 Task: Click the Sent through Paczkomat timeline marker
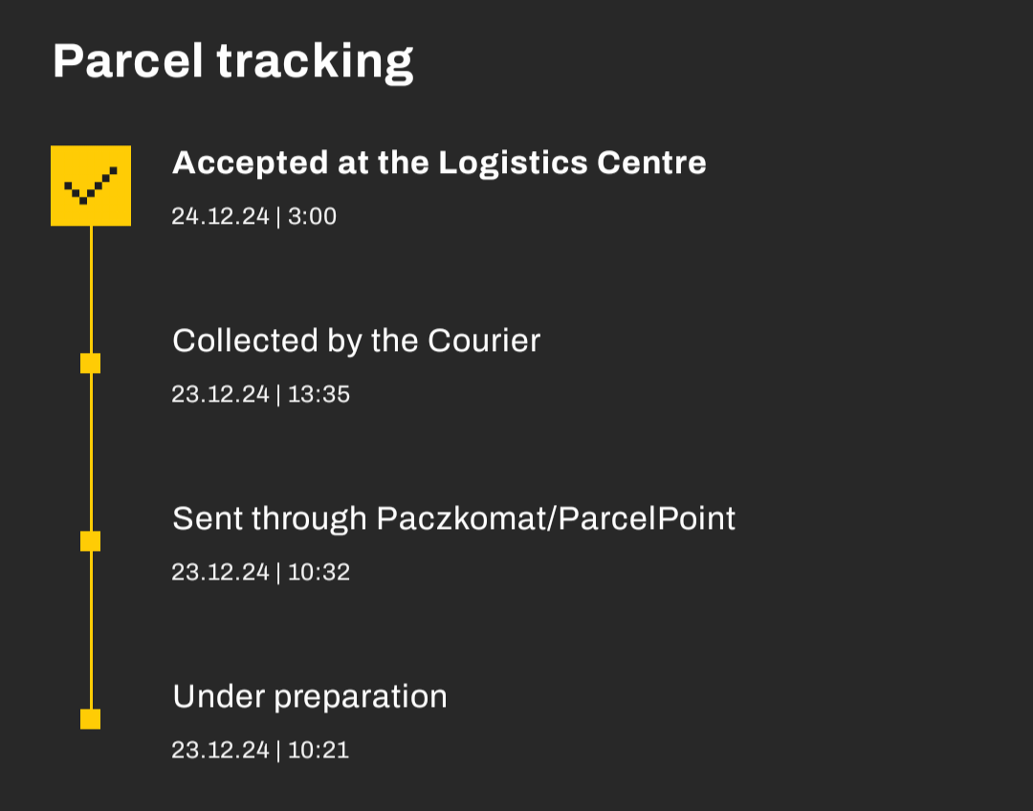click(x=91, y=541)
